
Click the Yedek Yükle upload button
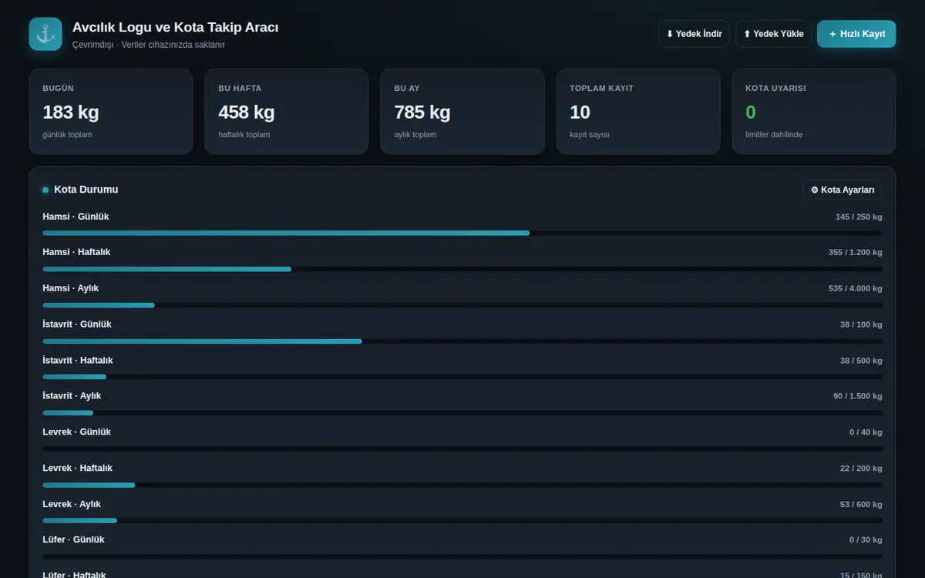click(773, 34)
